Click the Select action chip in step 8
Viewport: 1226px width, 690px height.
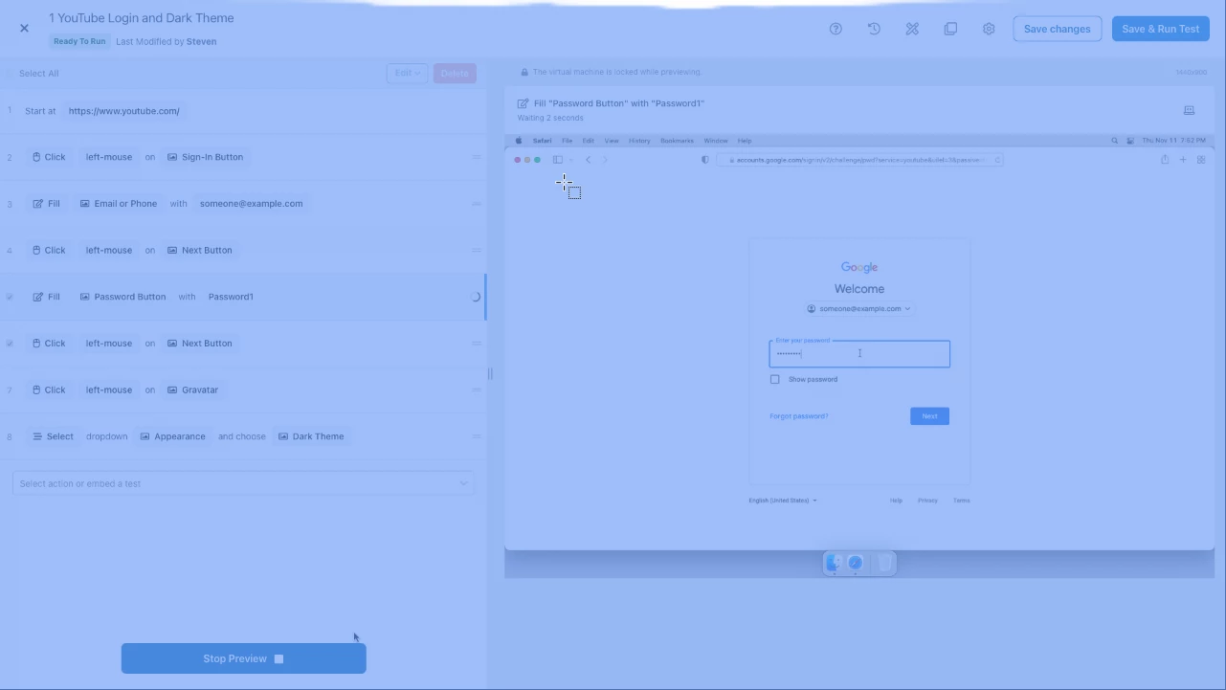tap(53, 436)
